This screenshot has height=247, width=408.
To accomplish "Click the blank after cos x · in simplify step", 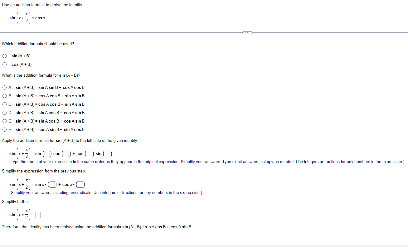I will click(x=80, y=184).
